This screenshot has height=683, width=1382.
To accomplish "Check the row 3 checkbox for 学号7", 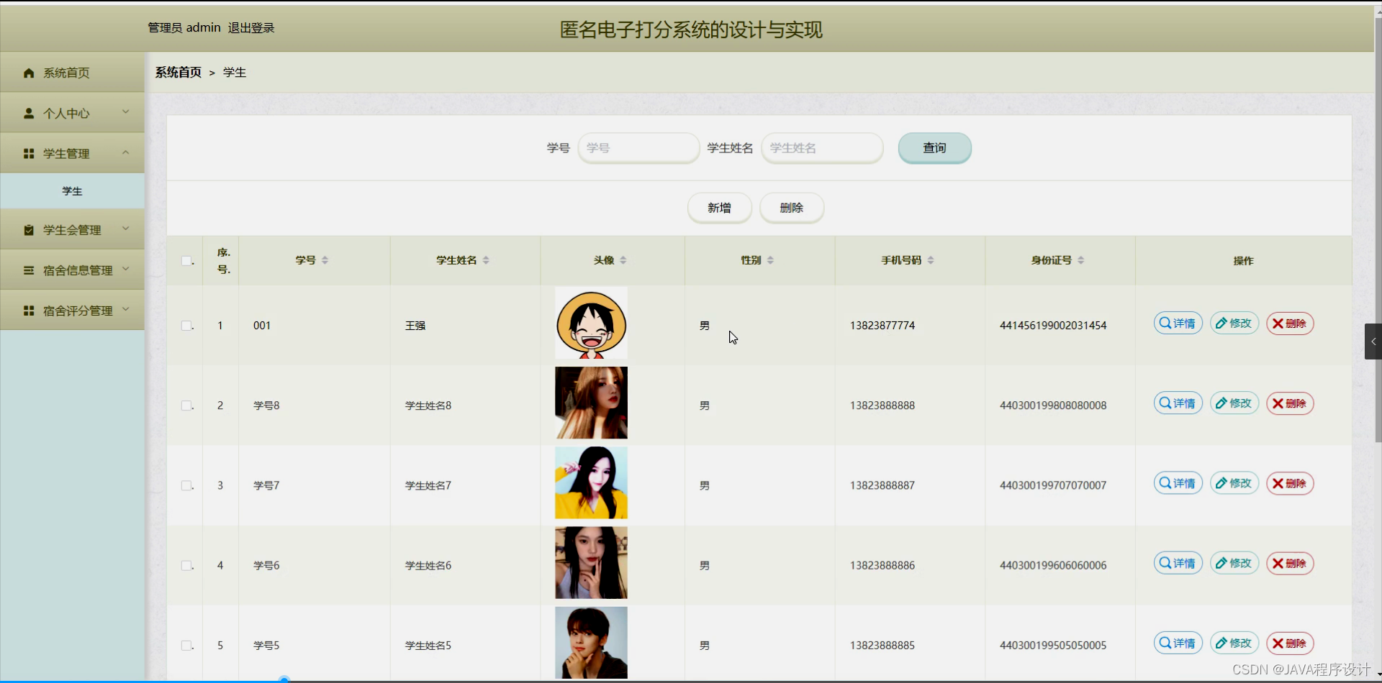I will pos(186,485).
